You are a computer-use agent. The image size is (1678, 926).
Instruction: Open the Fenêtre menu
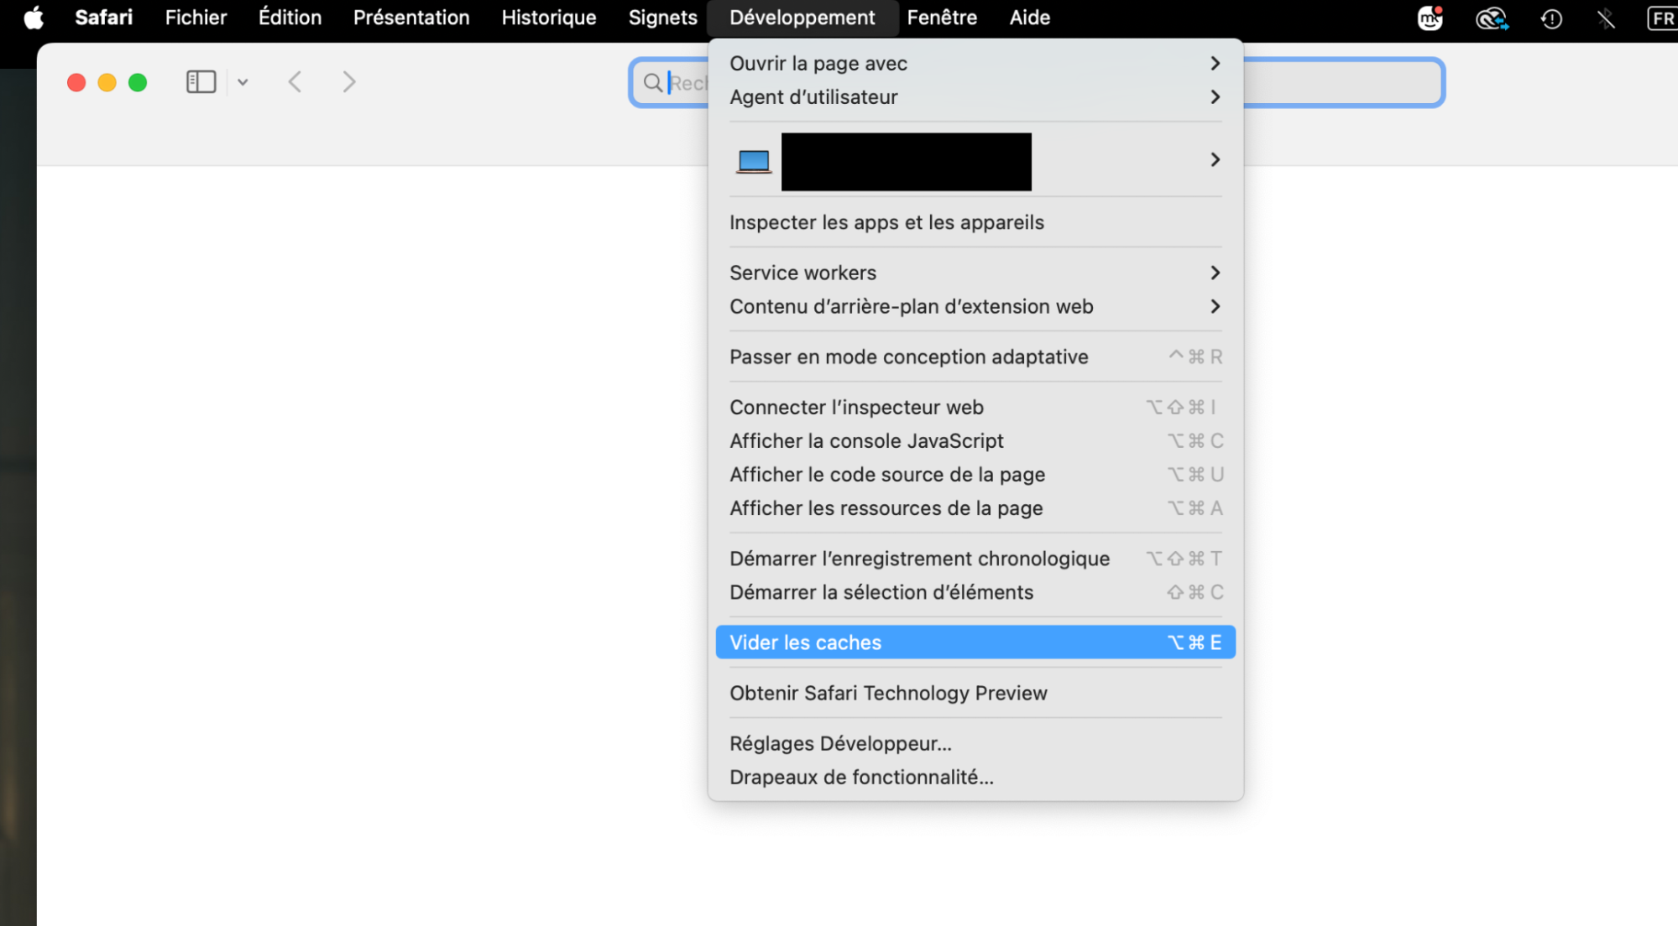click(942, 18)
